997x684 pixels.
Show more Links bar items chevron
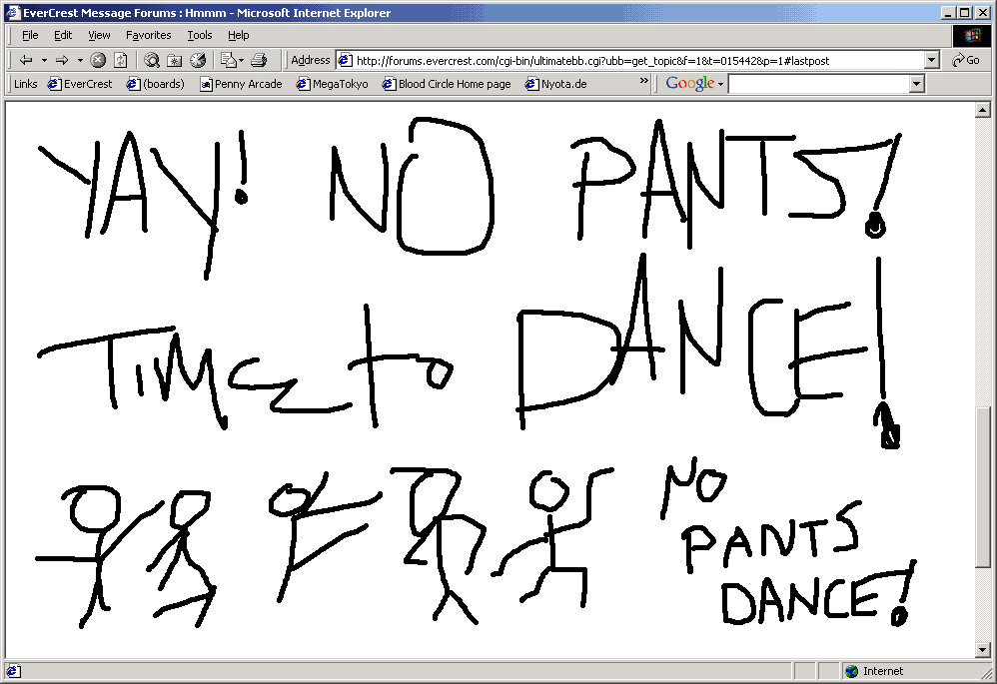tap(644, 83)
